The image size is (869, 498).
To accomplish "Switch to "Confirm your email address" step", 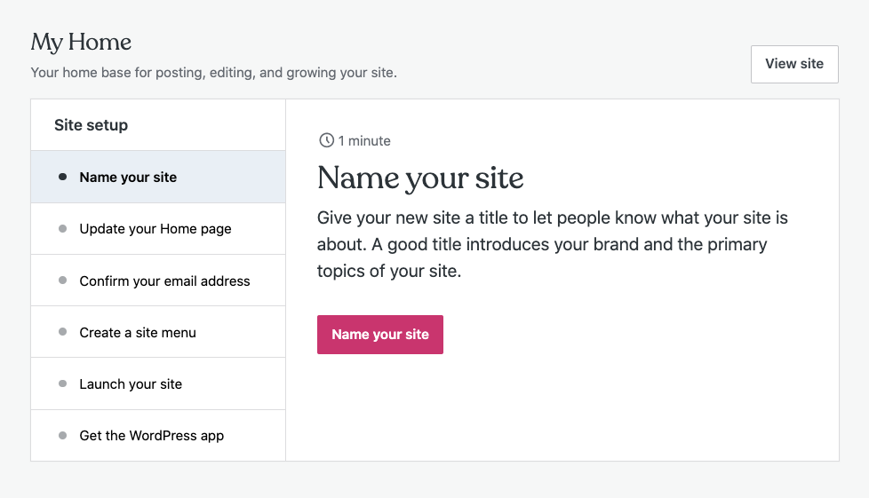I will [164, 281].
